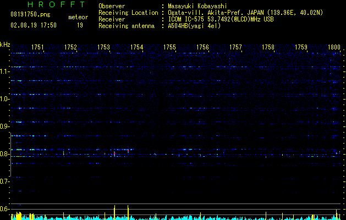The width and height of the screenshot is (346, 220).
Task: Click the 0.9 frequency axis label
Action: click(x=4, y=127)
